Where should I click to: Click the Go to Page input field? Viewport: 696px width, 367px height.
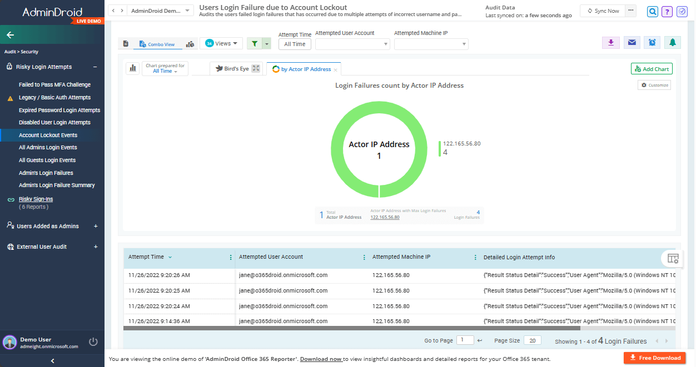(465, 340)
